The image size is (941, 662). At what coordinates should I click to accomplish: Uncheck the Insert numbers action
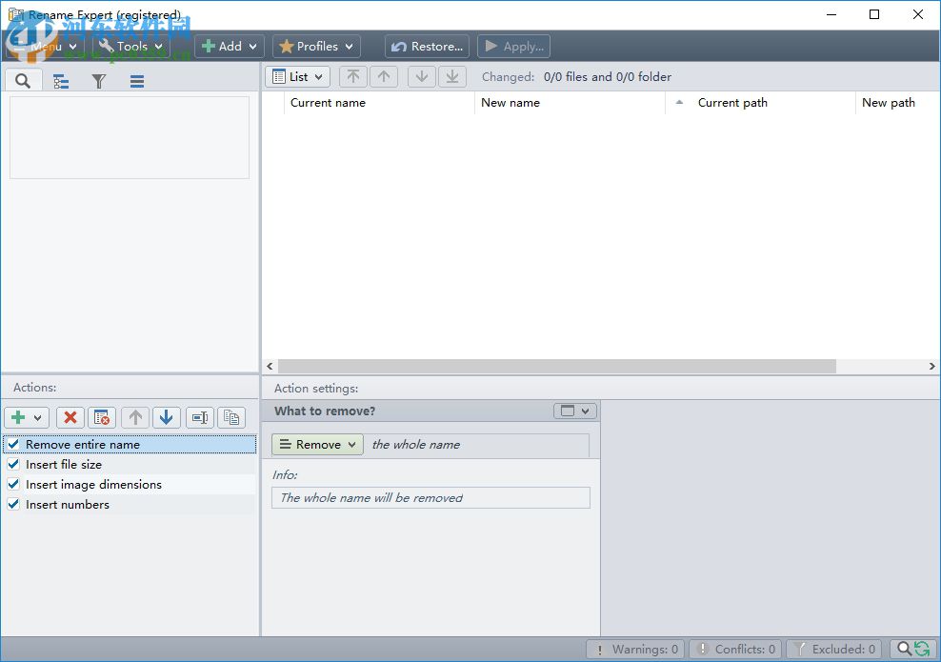coord(13,504)
